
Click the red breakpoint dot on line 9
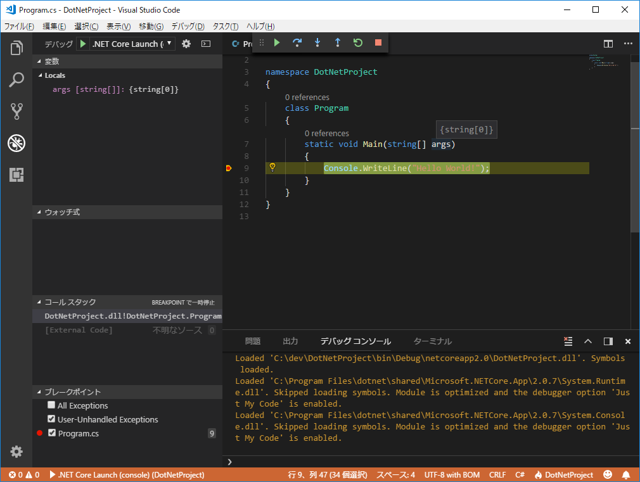click(x=229, y=168)
